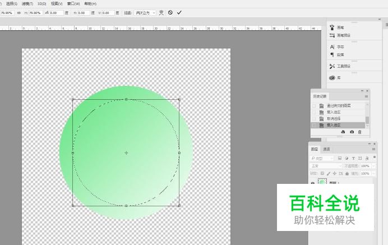Open the Paragraph (段落) panel
The width and height of the screenshot is (388, 245).
click(337, 55)
